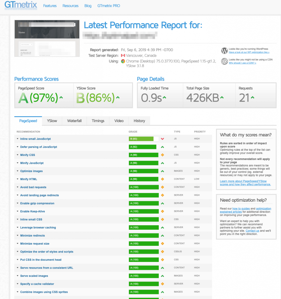
Task: Click green up arrow next to PageSpeed Score
Action: coord(61,98)
